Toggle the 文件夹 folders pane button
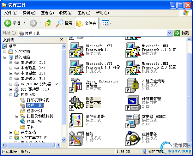 87,23
